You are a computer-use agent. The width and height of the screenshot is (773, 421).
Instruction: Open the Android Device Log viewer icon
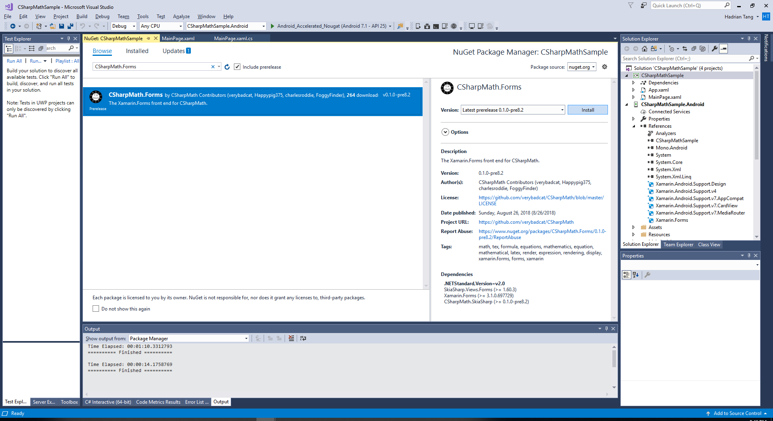pyautogui.click(x=444, y=26)
